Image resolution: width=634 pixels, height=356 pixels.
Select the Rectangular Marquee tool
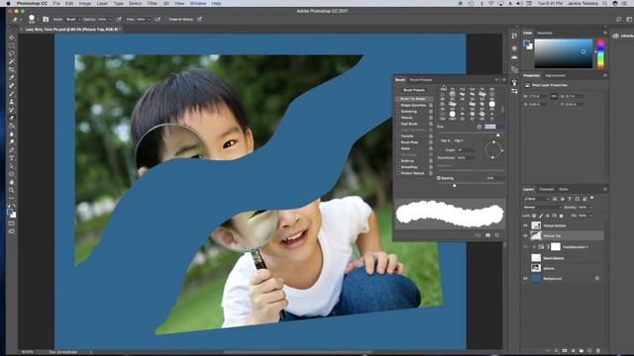(11, 45)
